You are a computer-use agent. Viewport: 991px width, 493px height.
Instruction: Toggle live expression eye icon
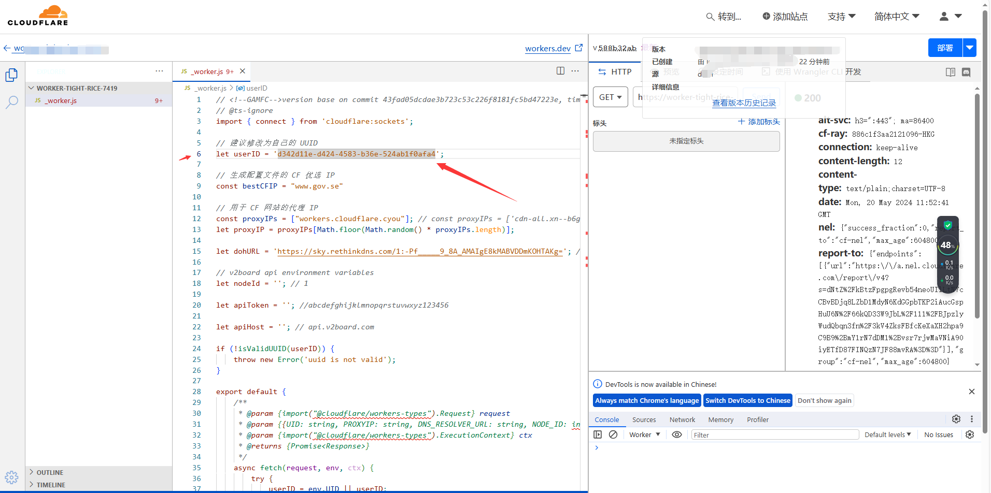pyautogui.click(x=676, y=434)
